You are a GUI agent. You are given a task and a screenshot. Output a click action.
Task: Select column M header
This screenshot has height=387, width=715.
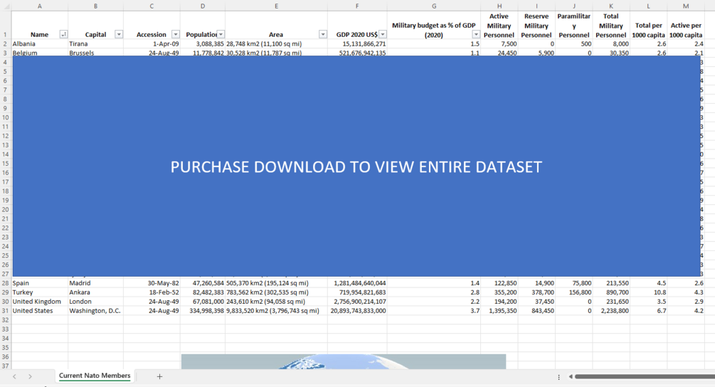(x=686, y=6)
